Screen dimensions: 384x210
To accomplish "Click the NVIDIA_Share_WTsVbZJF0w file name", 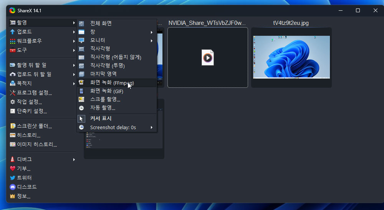I will click(207, 23).
